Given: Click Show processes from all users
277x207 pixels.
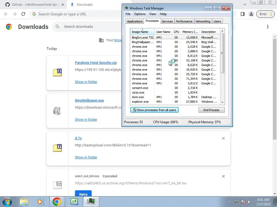Looking at the screenshot, I should click(154, 110).
